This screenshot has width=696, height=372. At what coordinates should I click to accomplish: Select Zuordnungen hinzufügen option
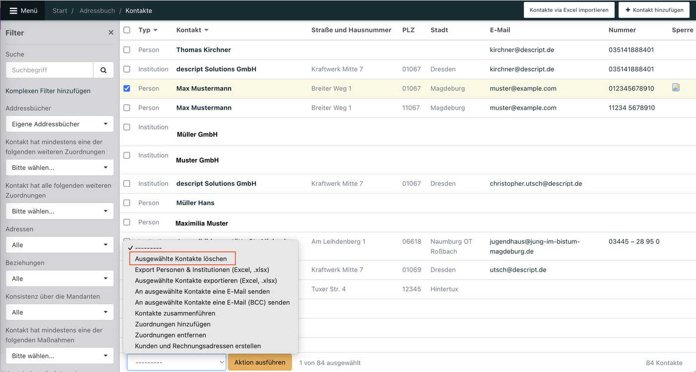point(173,324)
